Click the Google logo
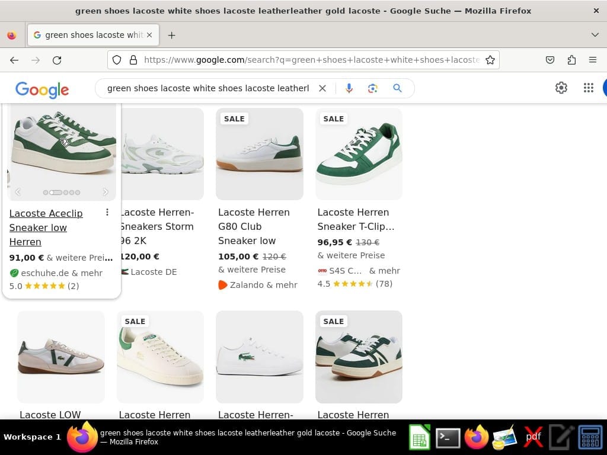Viewport: 607px width, 455px height. pyautogui.click(x=42, y=90)
